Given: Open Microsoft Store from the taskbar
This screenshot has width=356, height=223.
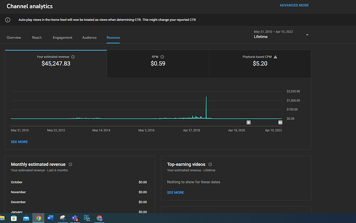Looking at the screenshot, I should click(x=14, y=218).
